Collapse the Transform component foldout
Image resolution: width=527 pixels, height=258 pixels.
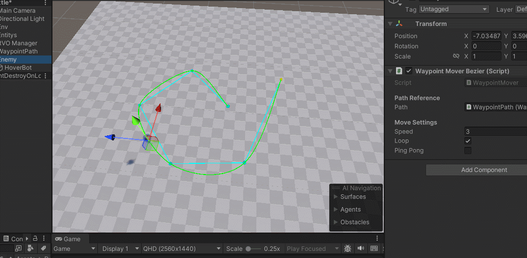point(390,24)
